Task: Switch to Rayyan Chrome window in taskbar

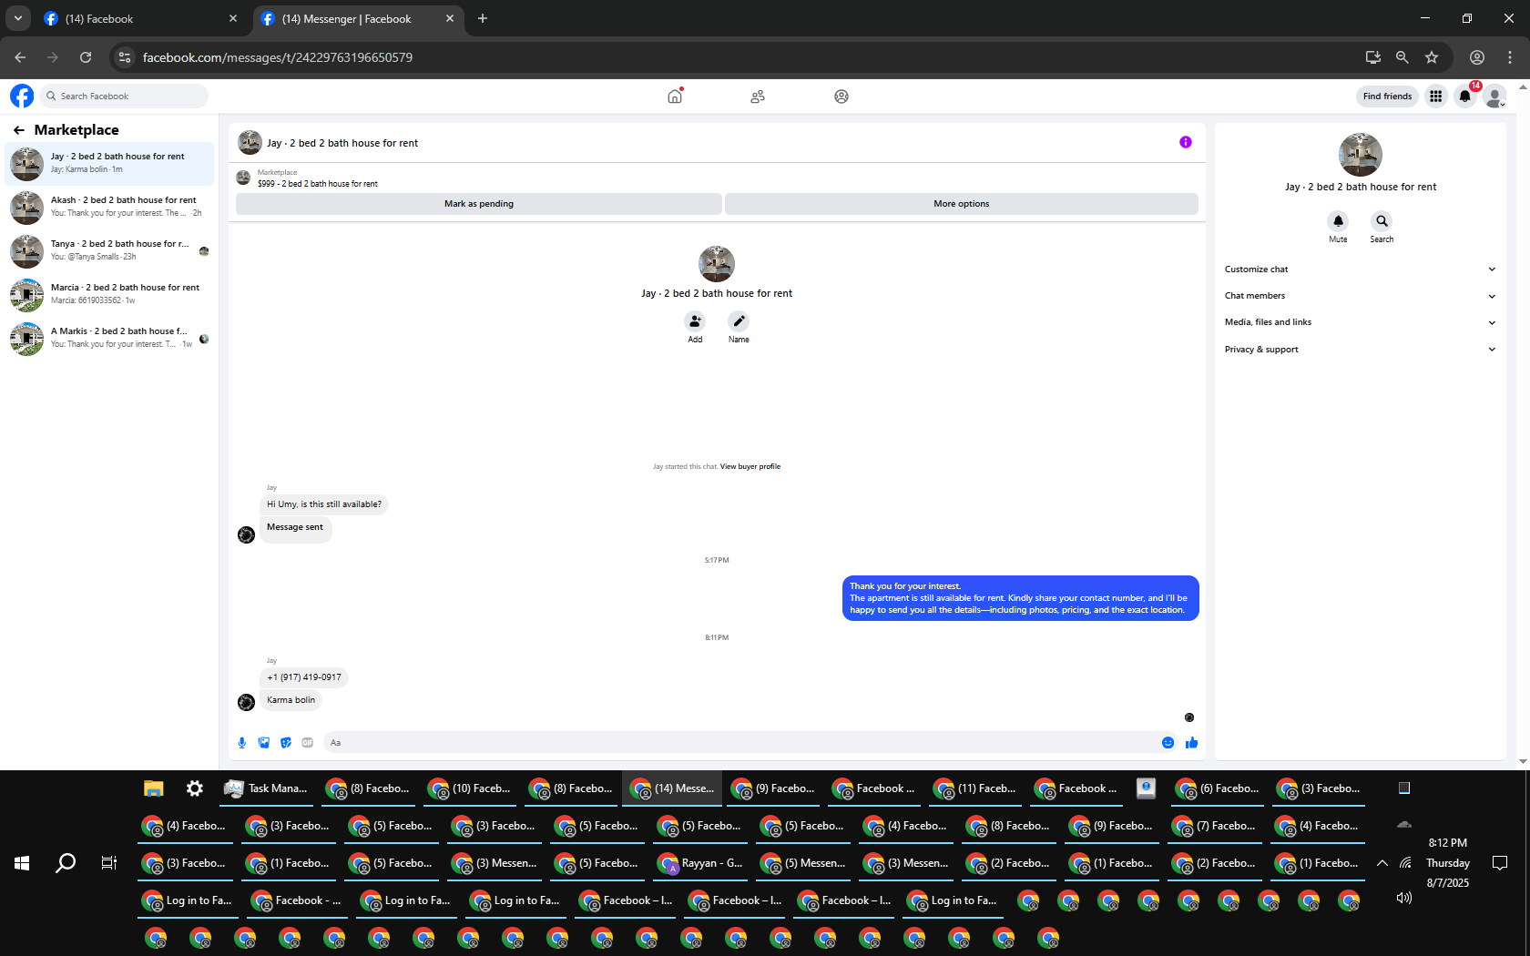Action: pos(700,863)
